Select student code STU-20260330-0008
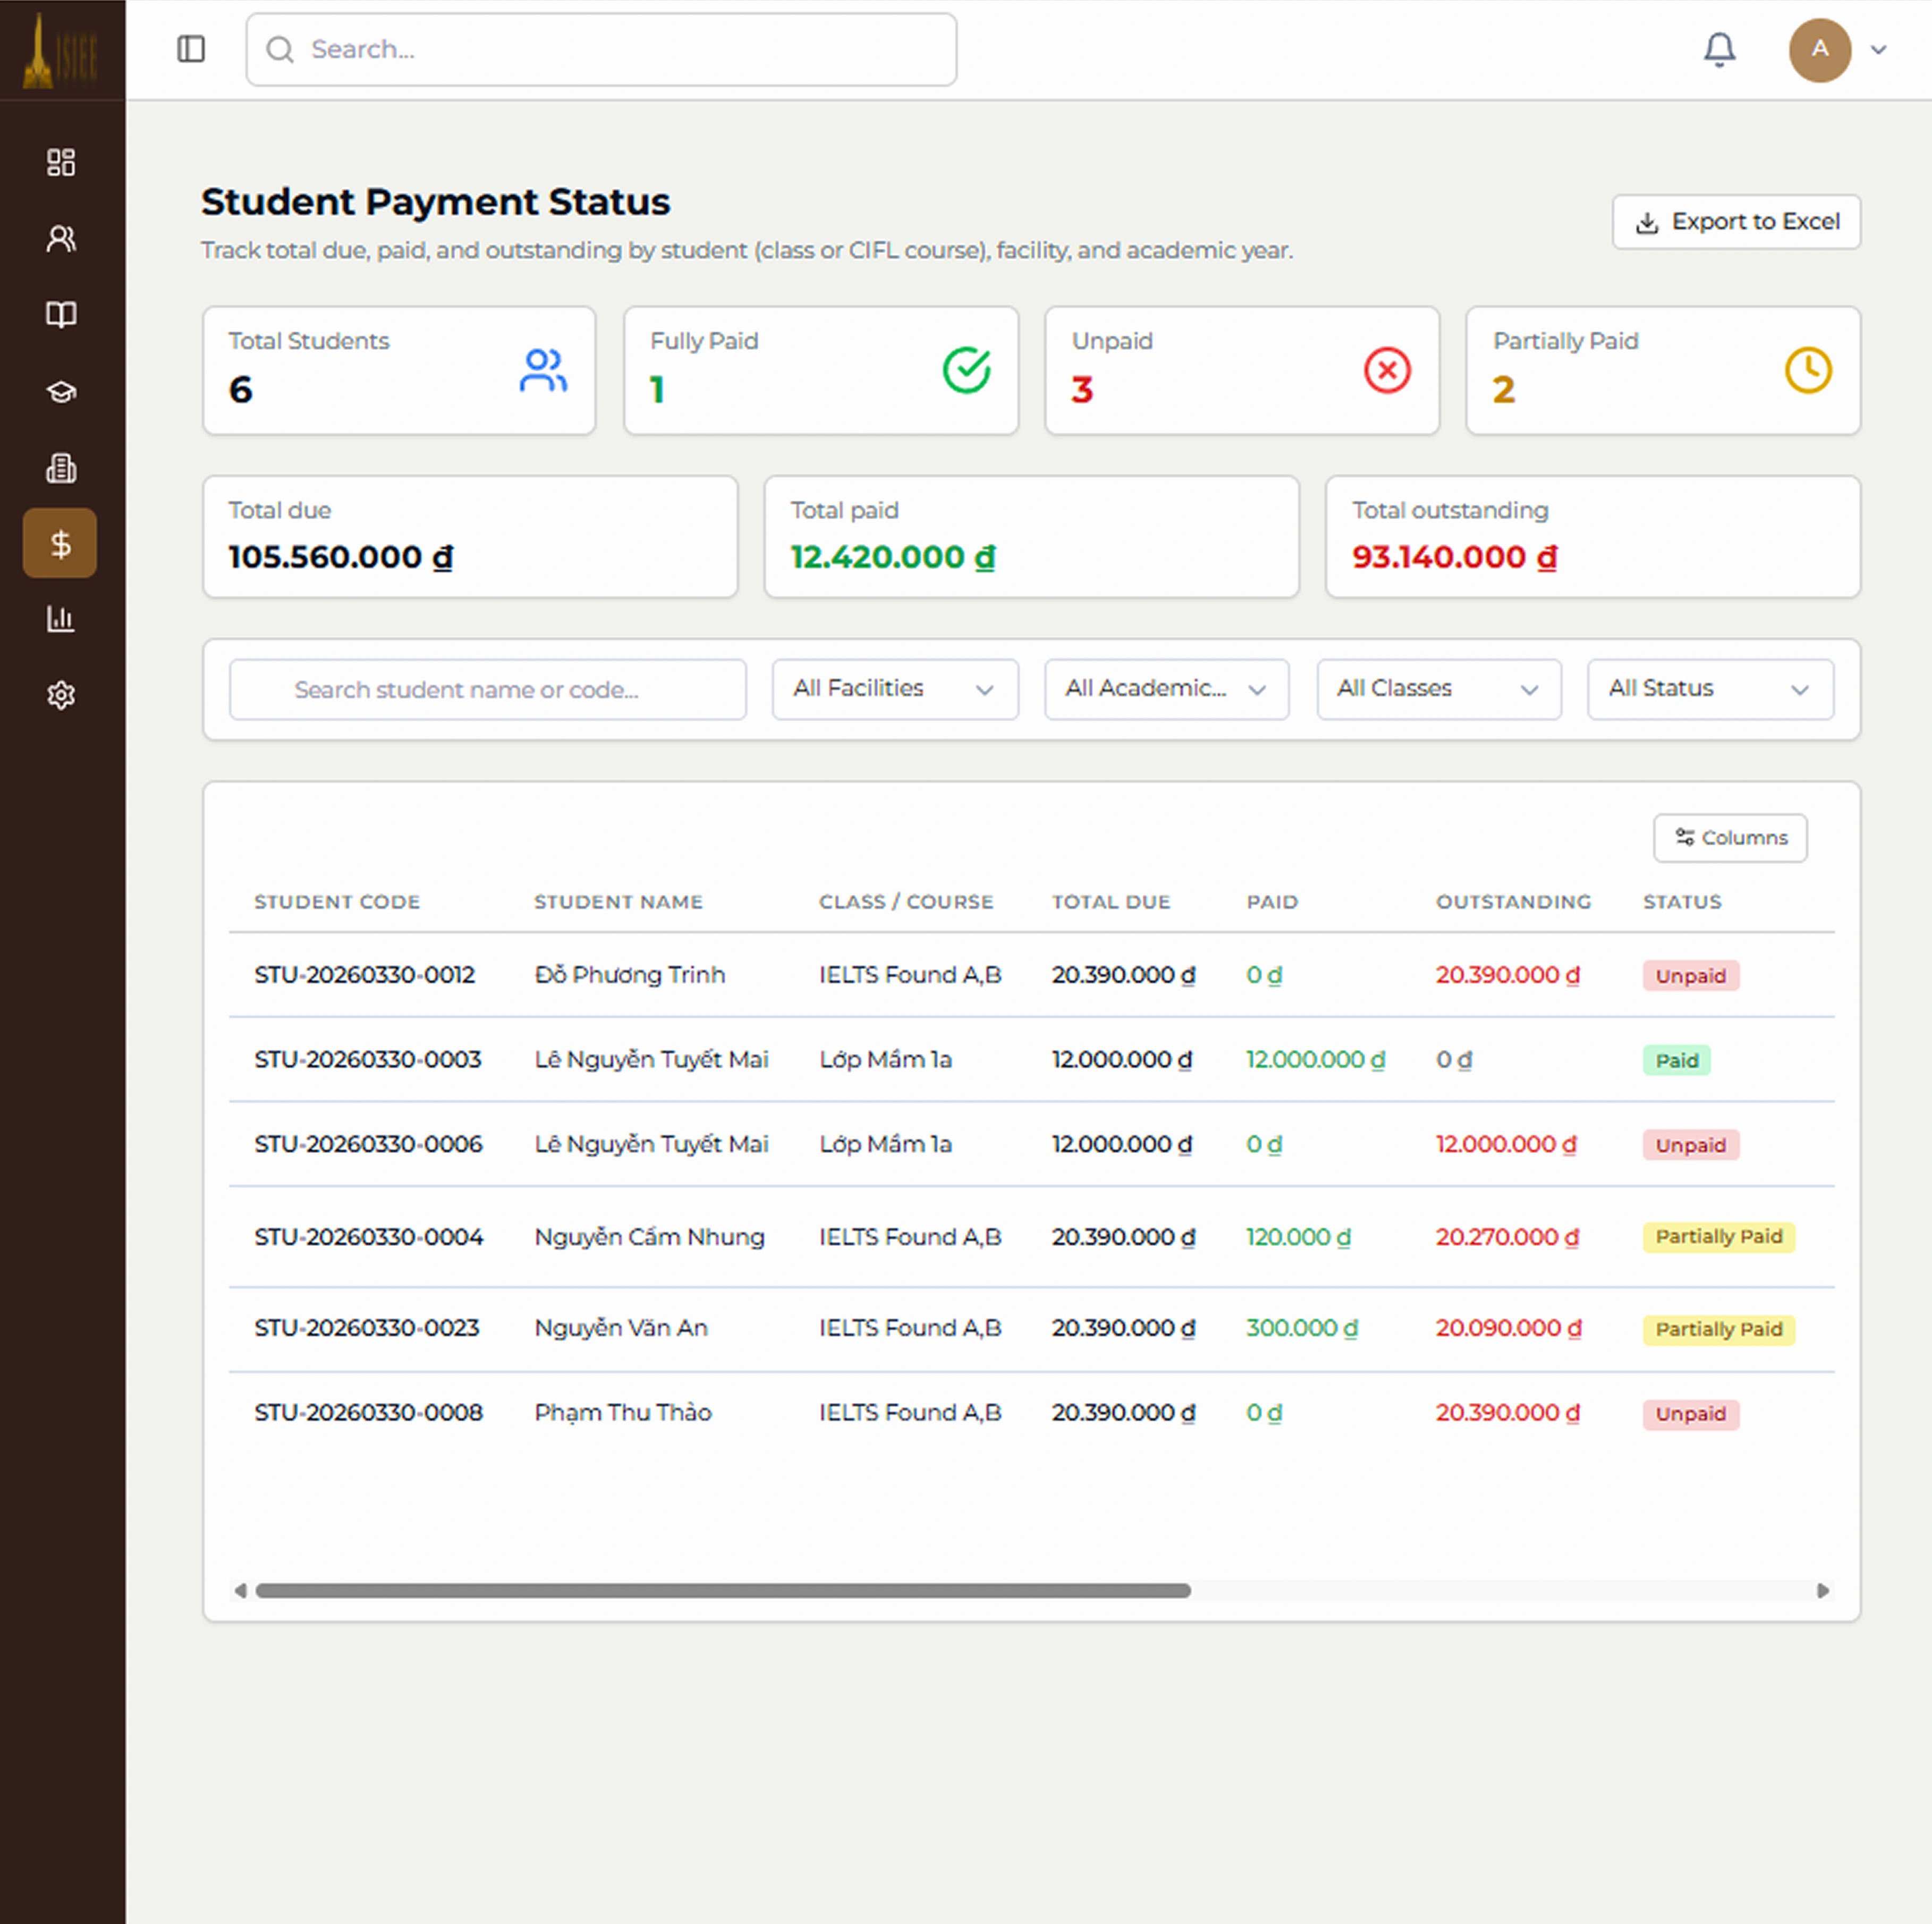1932x1924 pixels. point(368,1413)
